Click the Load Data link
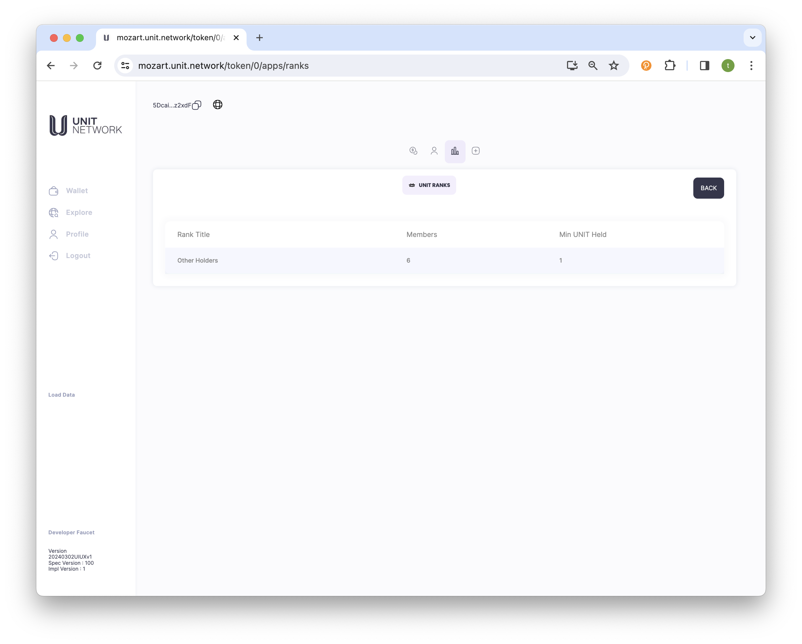Viewport: 802px width, 644px height. [x=61, y=395]
